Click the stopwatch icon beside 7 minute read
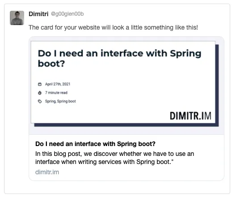Screen dimensions: 236x198 40,93
